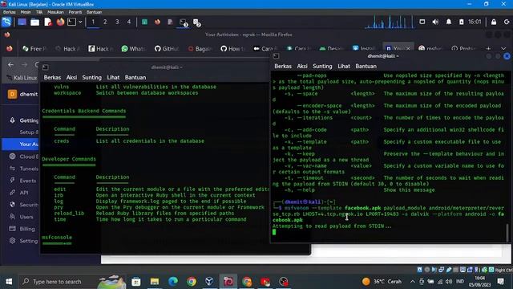Viewport: 513px width, 289px height.
Task: Open the CPU usage graph in Kali panel
Action: point(390,22)
